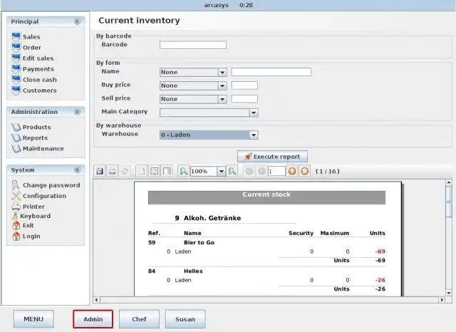This screenshot has height=332, width=456.
Task: Open the Customers screen
Action: pos(34,90)
